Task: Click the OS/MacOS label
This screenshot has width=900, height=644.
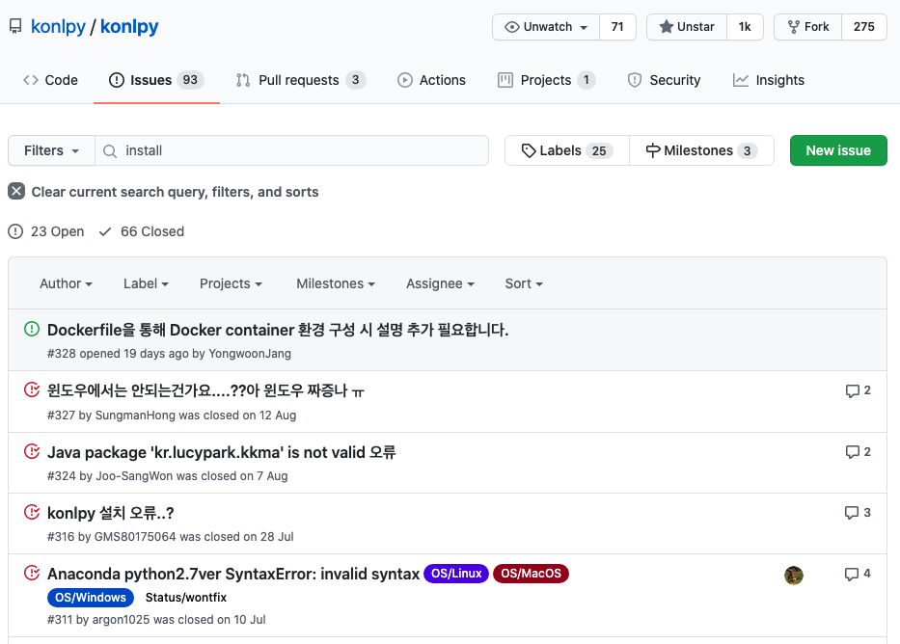Action: (531, 574)
